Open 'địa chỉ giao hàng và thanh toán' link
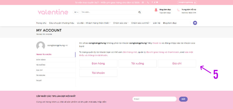Viewport: 233px width, 109px height. 163,52
